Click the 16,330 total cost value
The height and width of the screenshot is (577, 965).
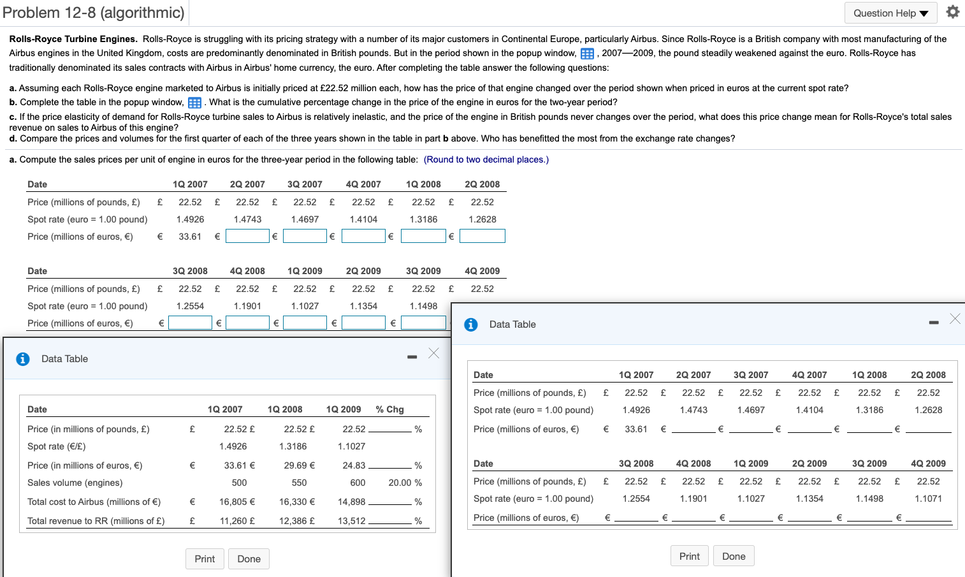[x=293, y=502]
